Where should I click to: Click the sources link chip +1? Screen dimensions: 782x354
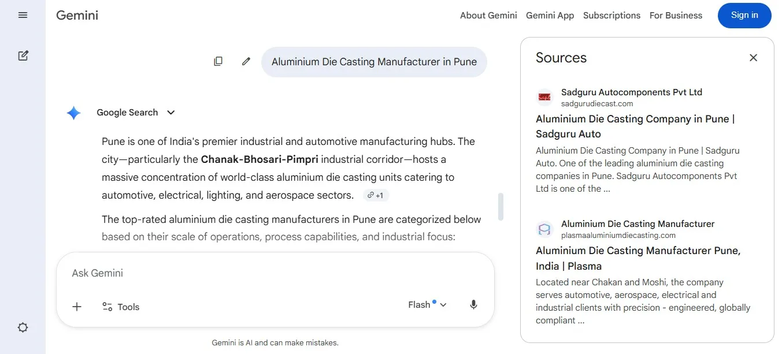coord(376,196)
